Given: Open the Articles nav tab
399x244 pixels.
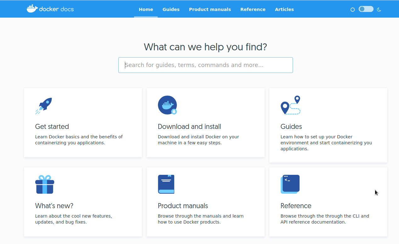Looking at the screenshot, I should click(x=284, y=9).
